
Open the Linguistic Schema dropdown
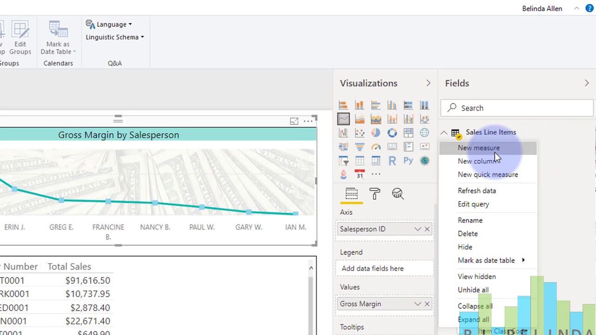pyautogui.click(x=115, y=37)
